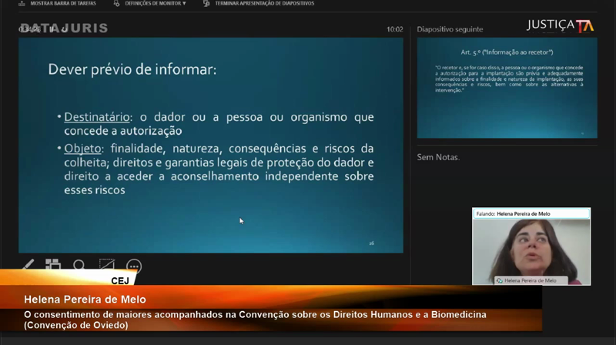This screenshot has width=616, height=345.
Task: Click the speaker webcam video thumbnail
Action: click(531, 246)
